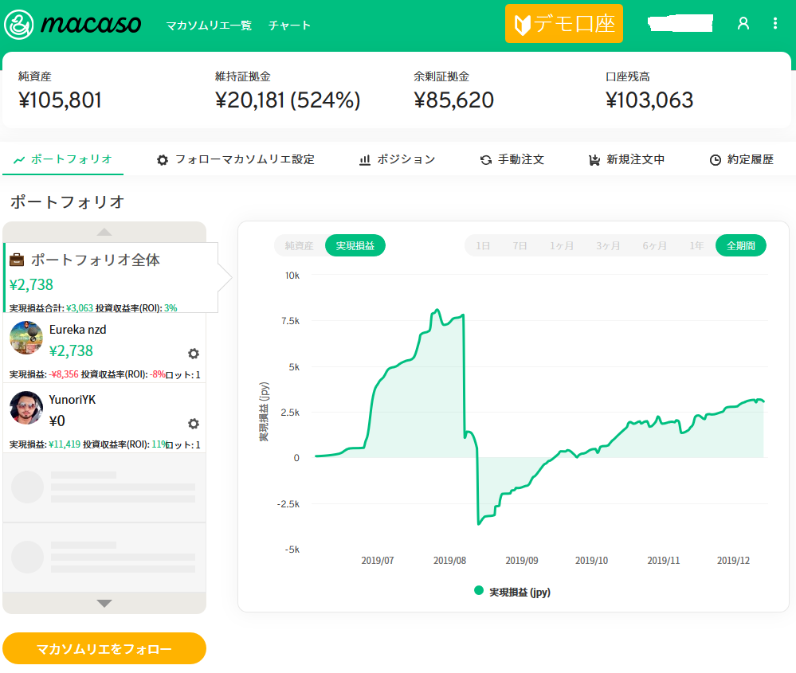796x673 pixels.
Task: Open the three-dot more options menu
Action: [775, 24]
